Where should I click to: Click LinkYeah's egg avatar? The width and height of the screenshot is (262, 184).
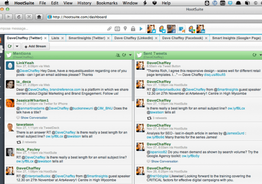10,65
